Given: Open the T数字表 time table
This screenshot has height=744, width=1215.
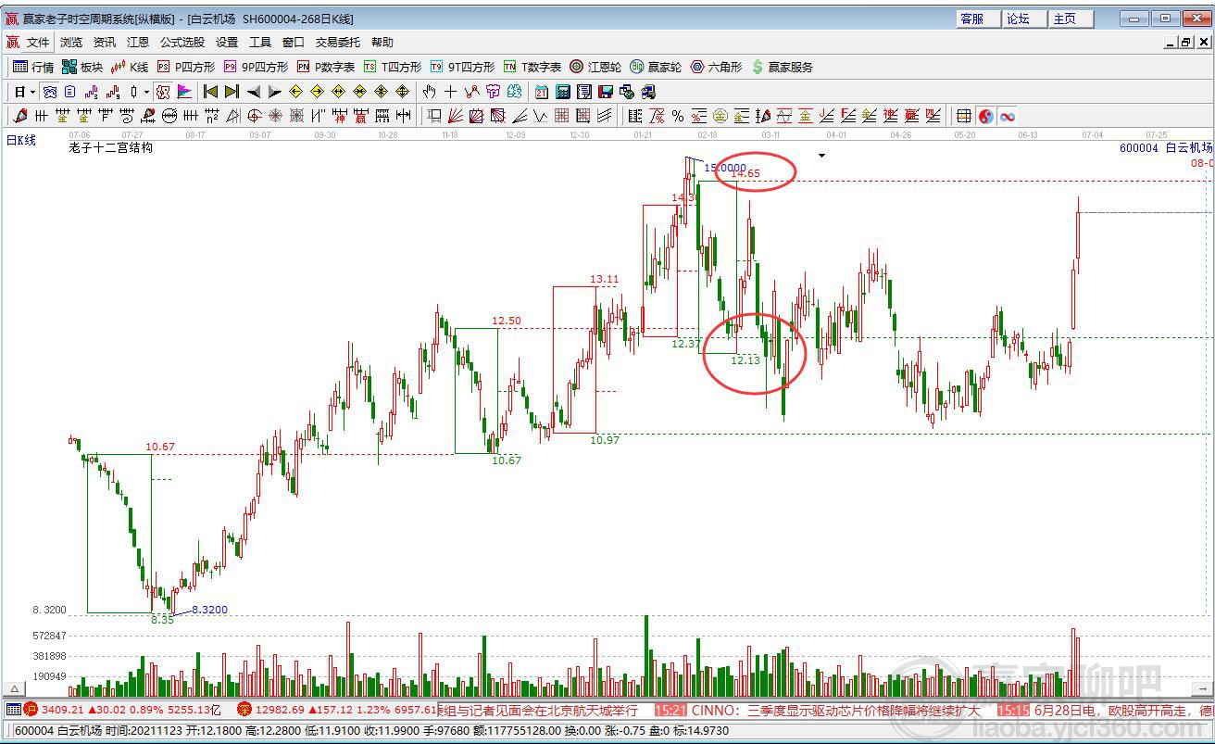Looking at the screenshot, I should [x=532, y=67].
